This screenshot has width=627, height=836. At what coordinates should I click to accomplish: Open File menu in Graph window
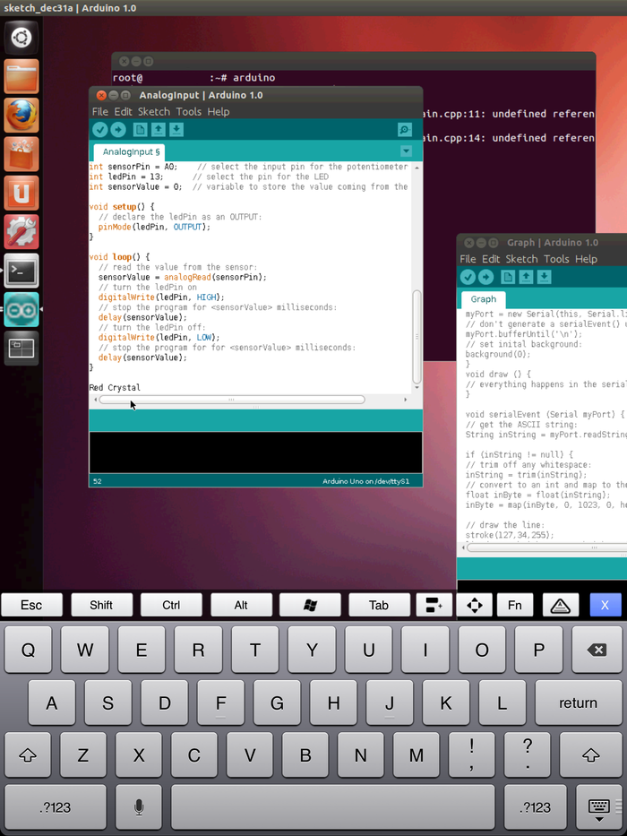pyautogui.click(x=468, y=259)
